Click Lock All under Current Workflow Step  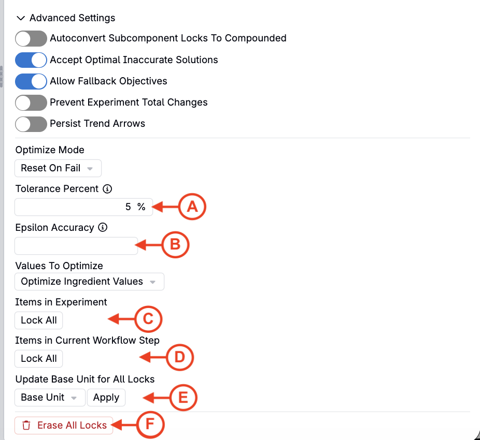coord(38,359)
